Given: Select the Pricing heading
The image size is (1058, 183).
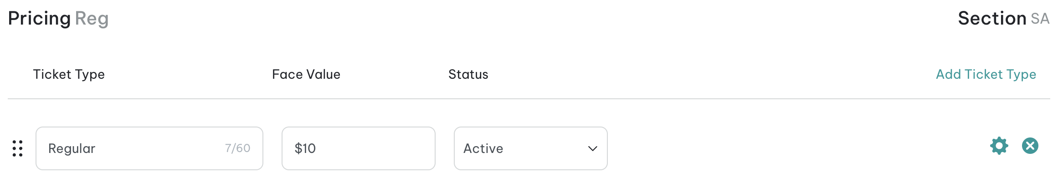Looking at the screenshot, I should [39, 19].
